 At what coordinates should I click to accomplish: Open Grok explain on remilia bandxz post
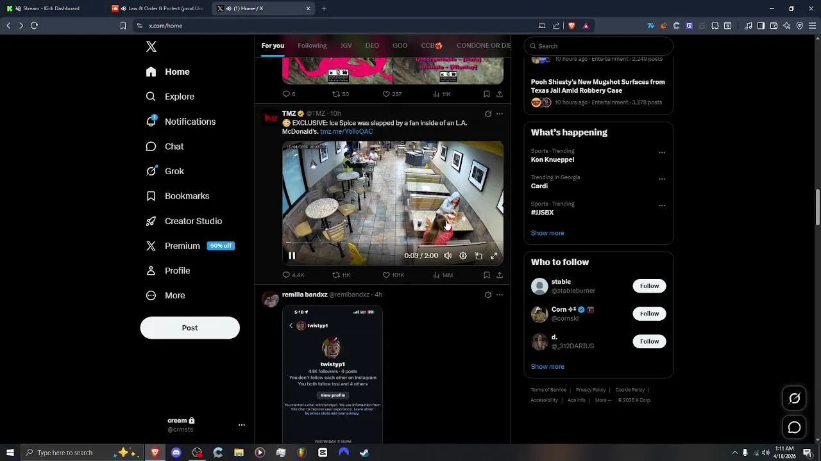point(488,295)
